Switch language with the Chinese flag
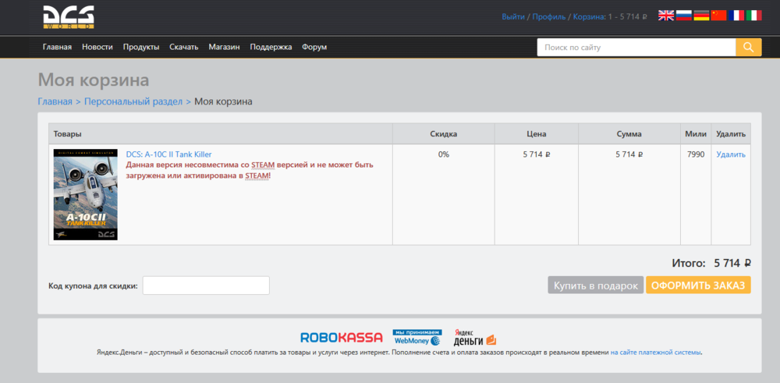This screenshot has height=383, width=780. pos(719,16)
